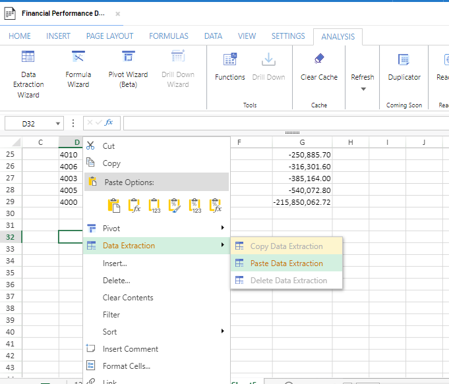Expand the Sort submenu
The height and width of the screenshot is (384, 449).
click(x=222, y=331)
